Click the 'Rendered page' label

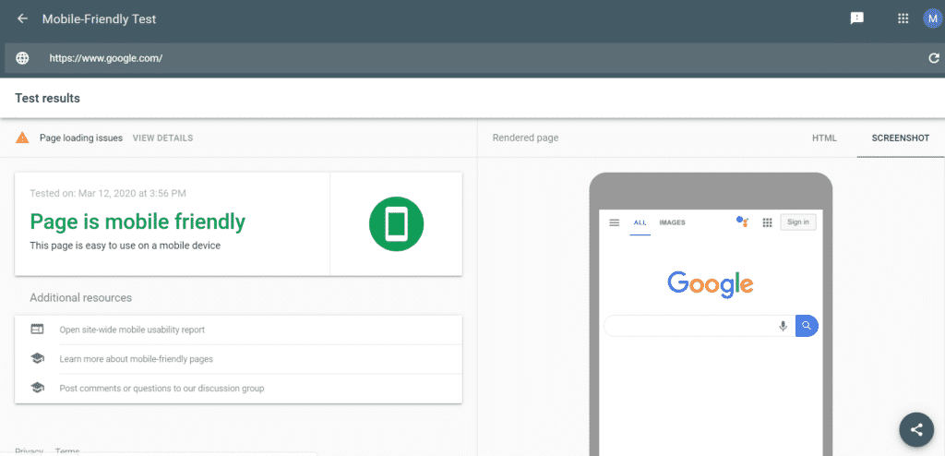525,138
